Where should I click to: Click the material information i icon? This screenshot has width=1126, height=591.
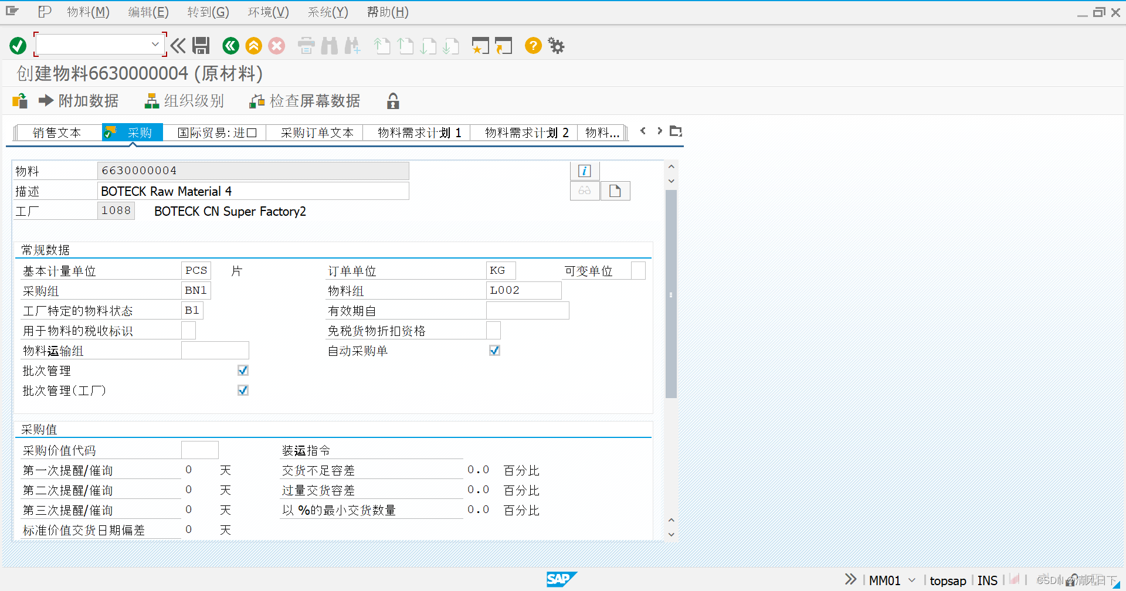[585, 171]
